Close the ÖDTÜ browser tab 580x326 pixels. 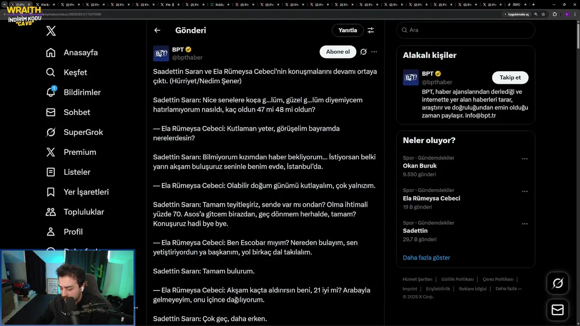(526, 5)
